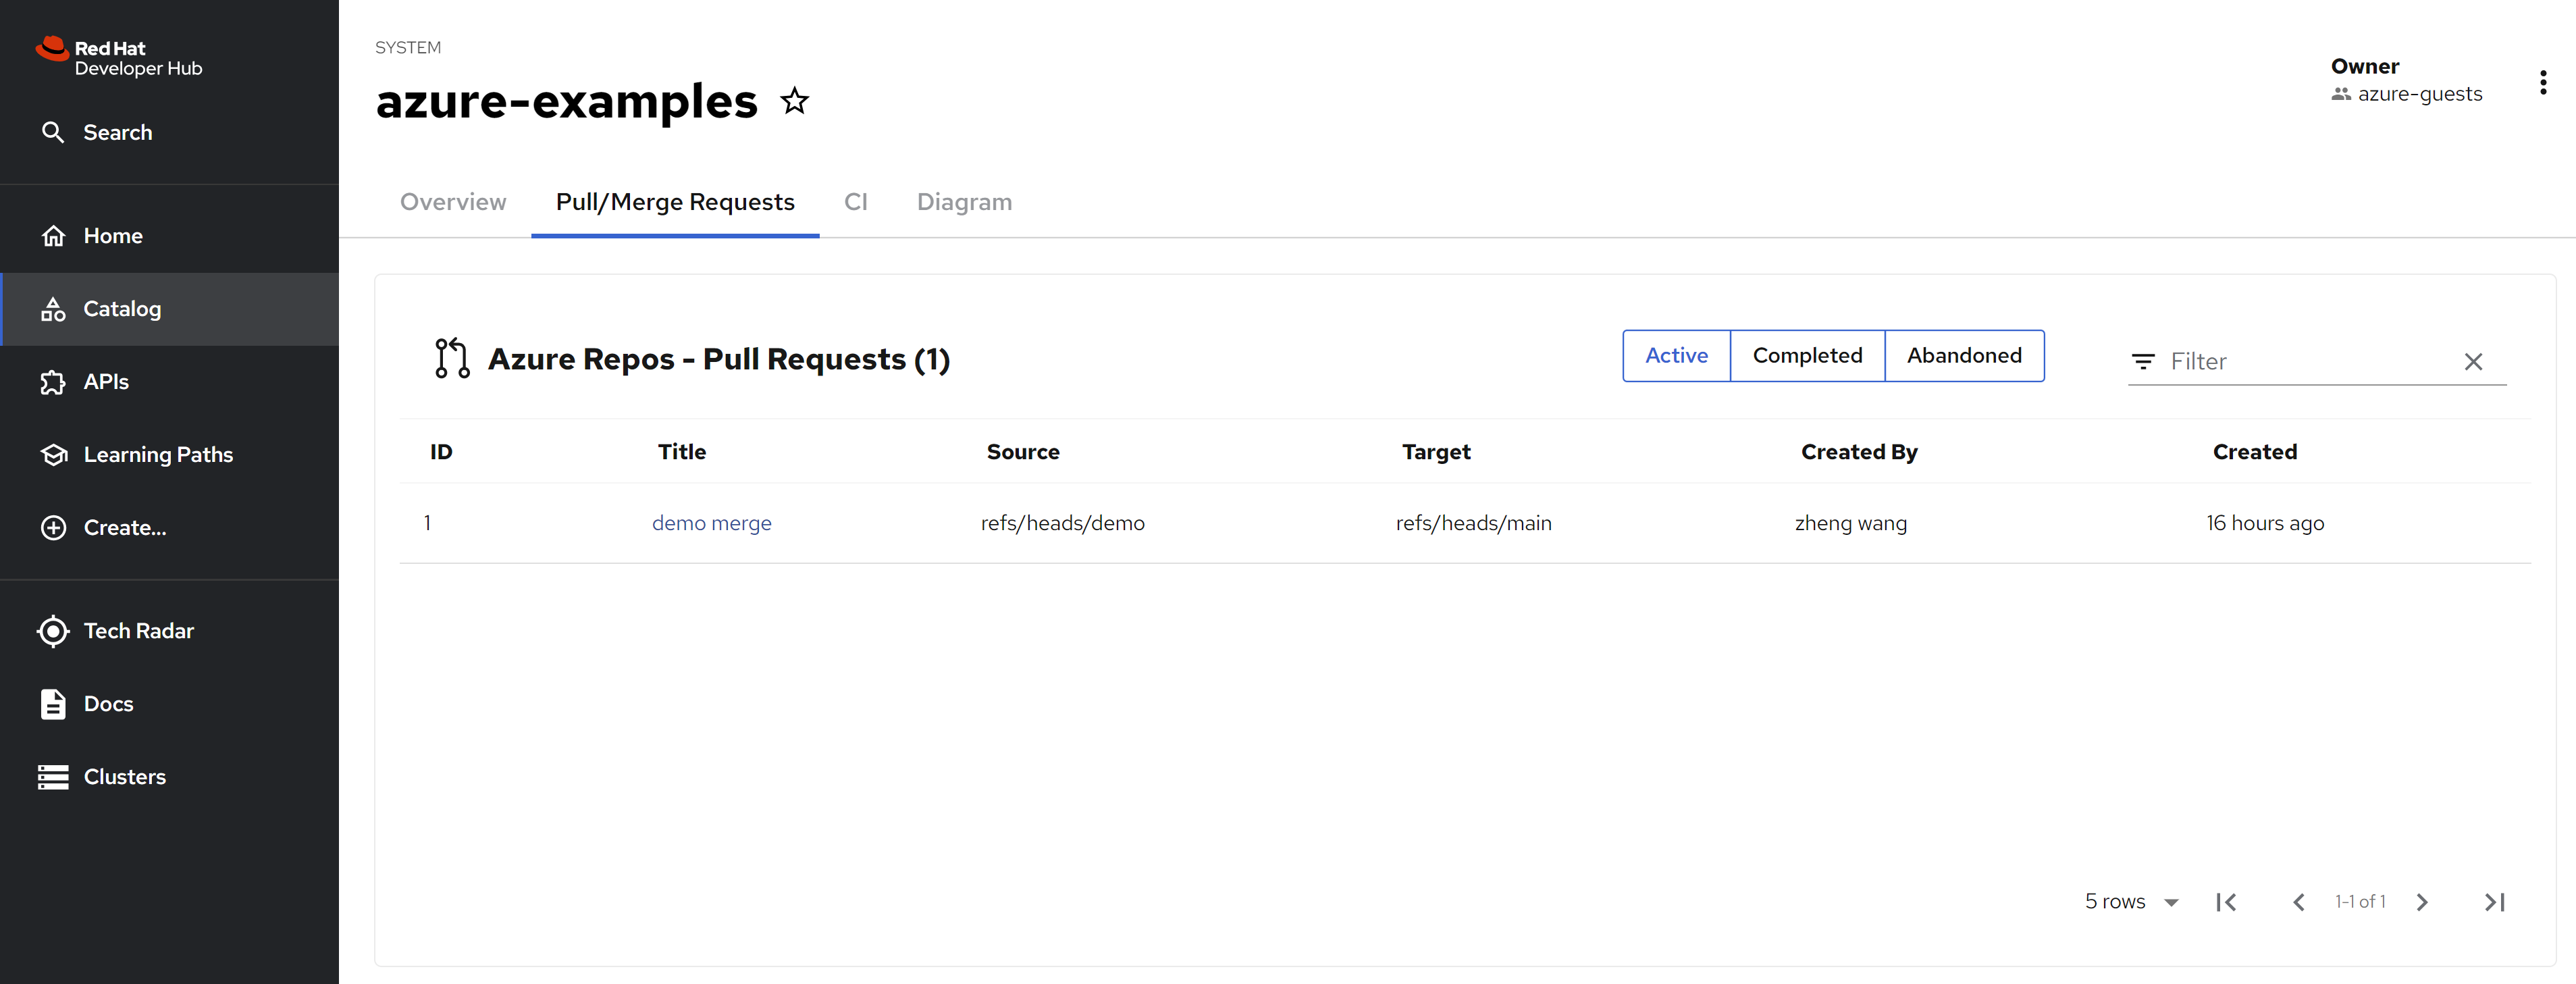
Task: Open Tech Radar from the sidebar
Action: click(138, 631)
